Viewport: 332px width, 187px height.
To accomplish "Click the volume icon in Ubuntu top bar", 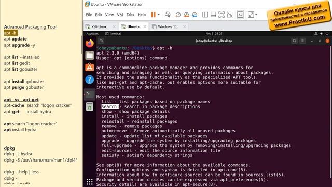I will pos(322,34).
